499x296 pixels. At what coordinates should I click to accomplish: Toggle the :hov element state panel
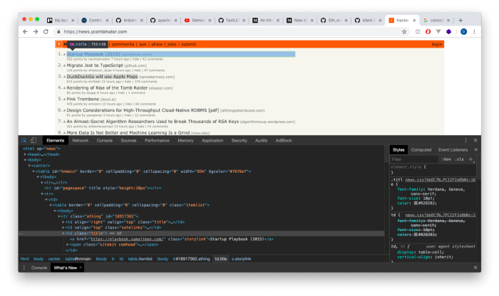(x=446, y=159)
